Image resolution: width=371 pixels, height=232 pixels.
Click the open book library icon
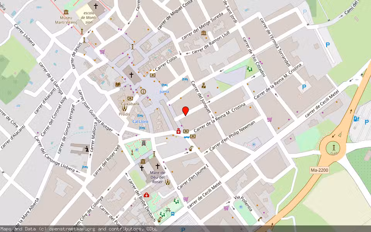tap(117, 84)
